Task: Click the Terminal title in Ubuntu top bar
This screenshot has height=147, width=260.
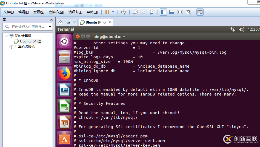Action: click(x=66, y=29)
